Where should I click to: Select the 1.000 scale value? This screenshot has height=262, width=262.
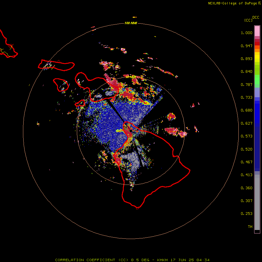click(247, 33)
